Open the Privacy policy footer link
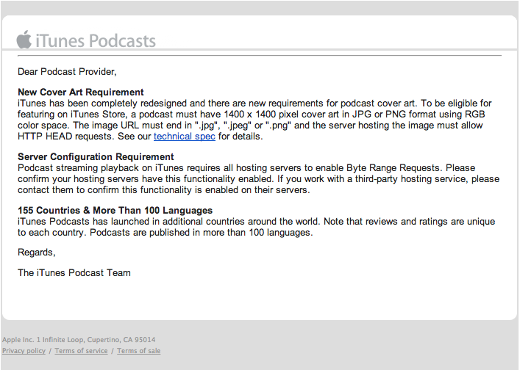 tap(24, 351)
